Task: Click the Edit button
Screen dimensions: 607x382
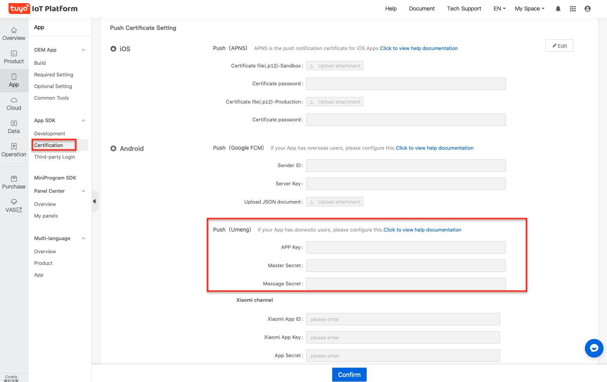Action: pos(559,46)
